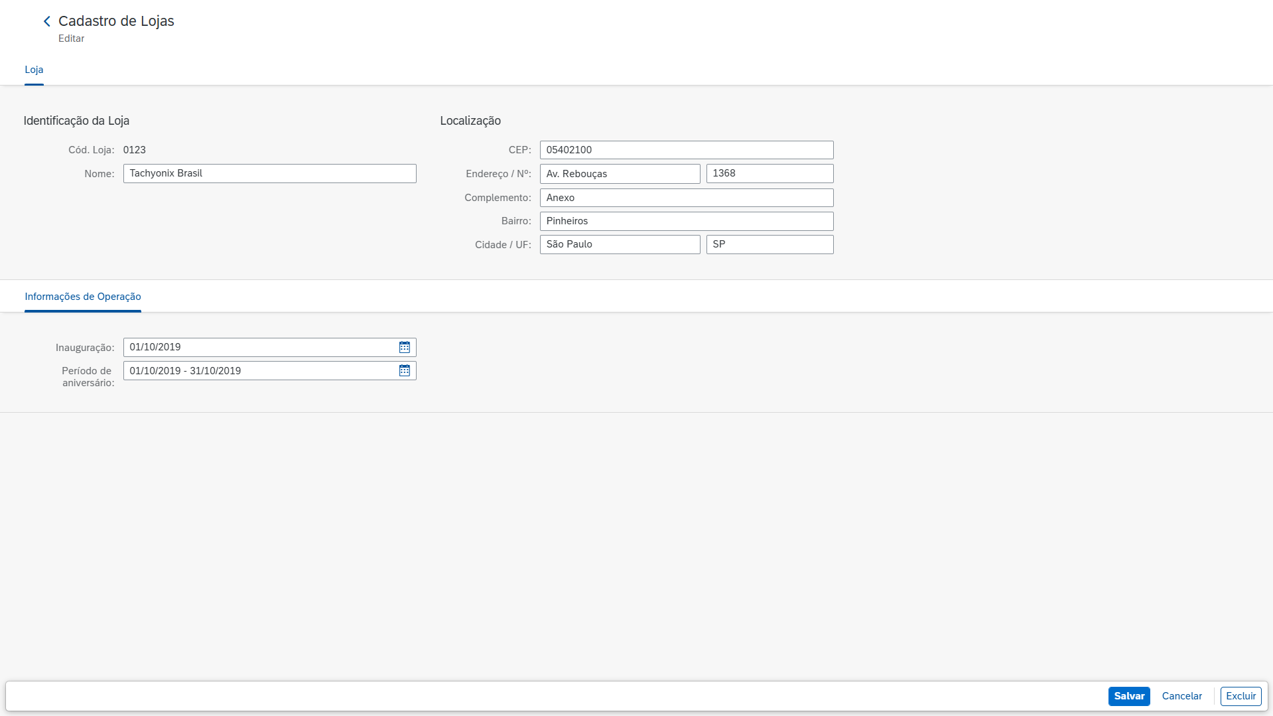1273x716 pixels.
Task: Focus the Cidade field with São Paulo
Action: click(620, 244)
